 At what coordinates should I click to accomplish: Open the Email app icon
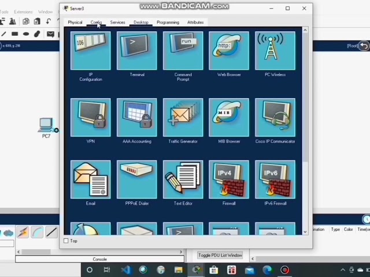tap(90, 180)
